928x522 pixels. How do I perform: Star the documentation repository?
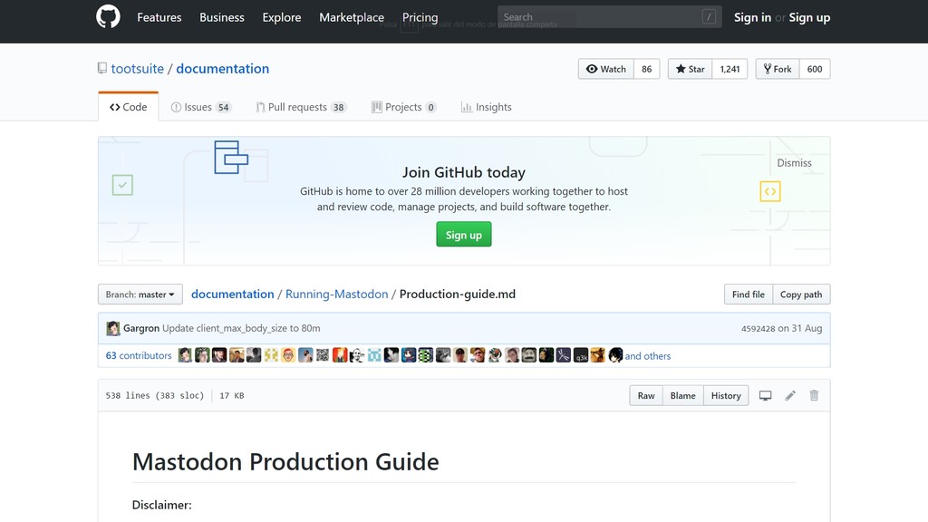click(691, 68)
